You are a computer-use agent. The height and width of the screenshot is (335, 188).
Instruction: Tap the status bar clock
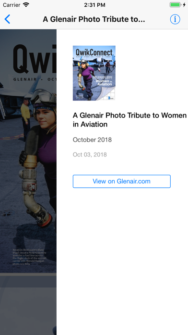click(x=94, y=5)
